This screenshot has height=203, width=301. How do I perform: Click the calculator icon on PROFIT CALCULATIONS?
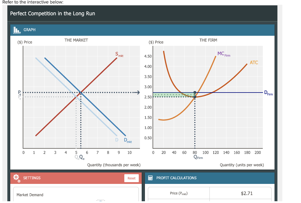click(150, 178)
